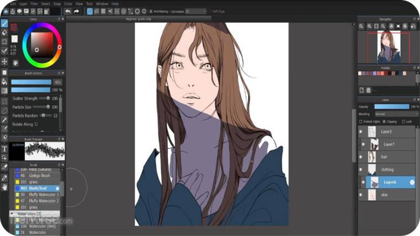Viewport: 420px width, 236px height.
Task: Click the canvas vertical scrollbar
Action: click(x=354, y=135)
